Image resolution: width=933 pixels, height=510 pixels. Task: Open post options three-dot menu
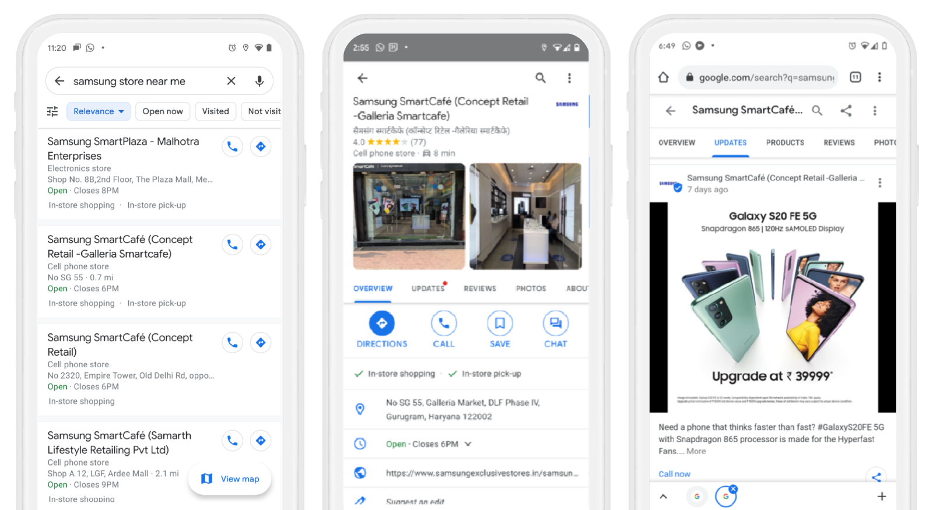pyautogui.click(x=880, y=182)
